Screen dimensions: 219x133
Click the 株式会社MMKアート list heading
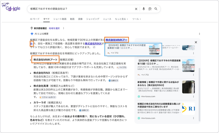[x=46, y=60]
